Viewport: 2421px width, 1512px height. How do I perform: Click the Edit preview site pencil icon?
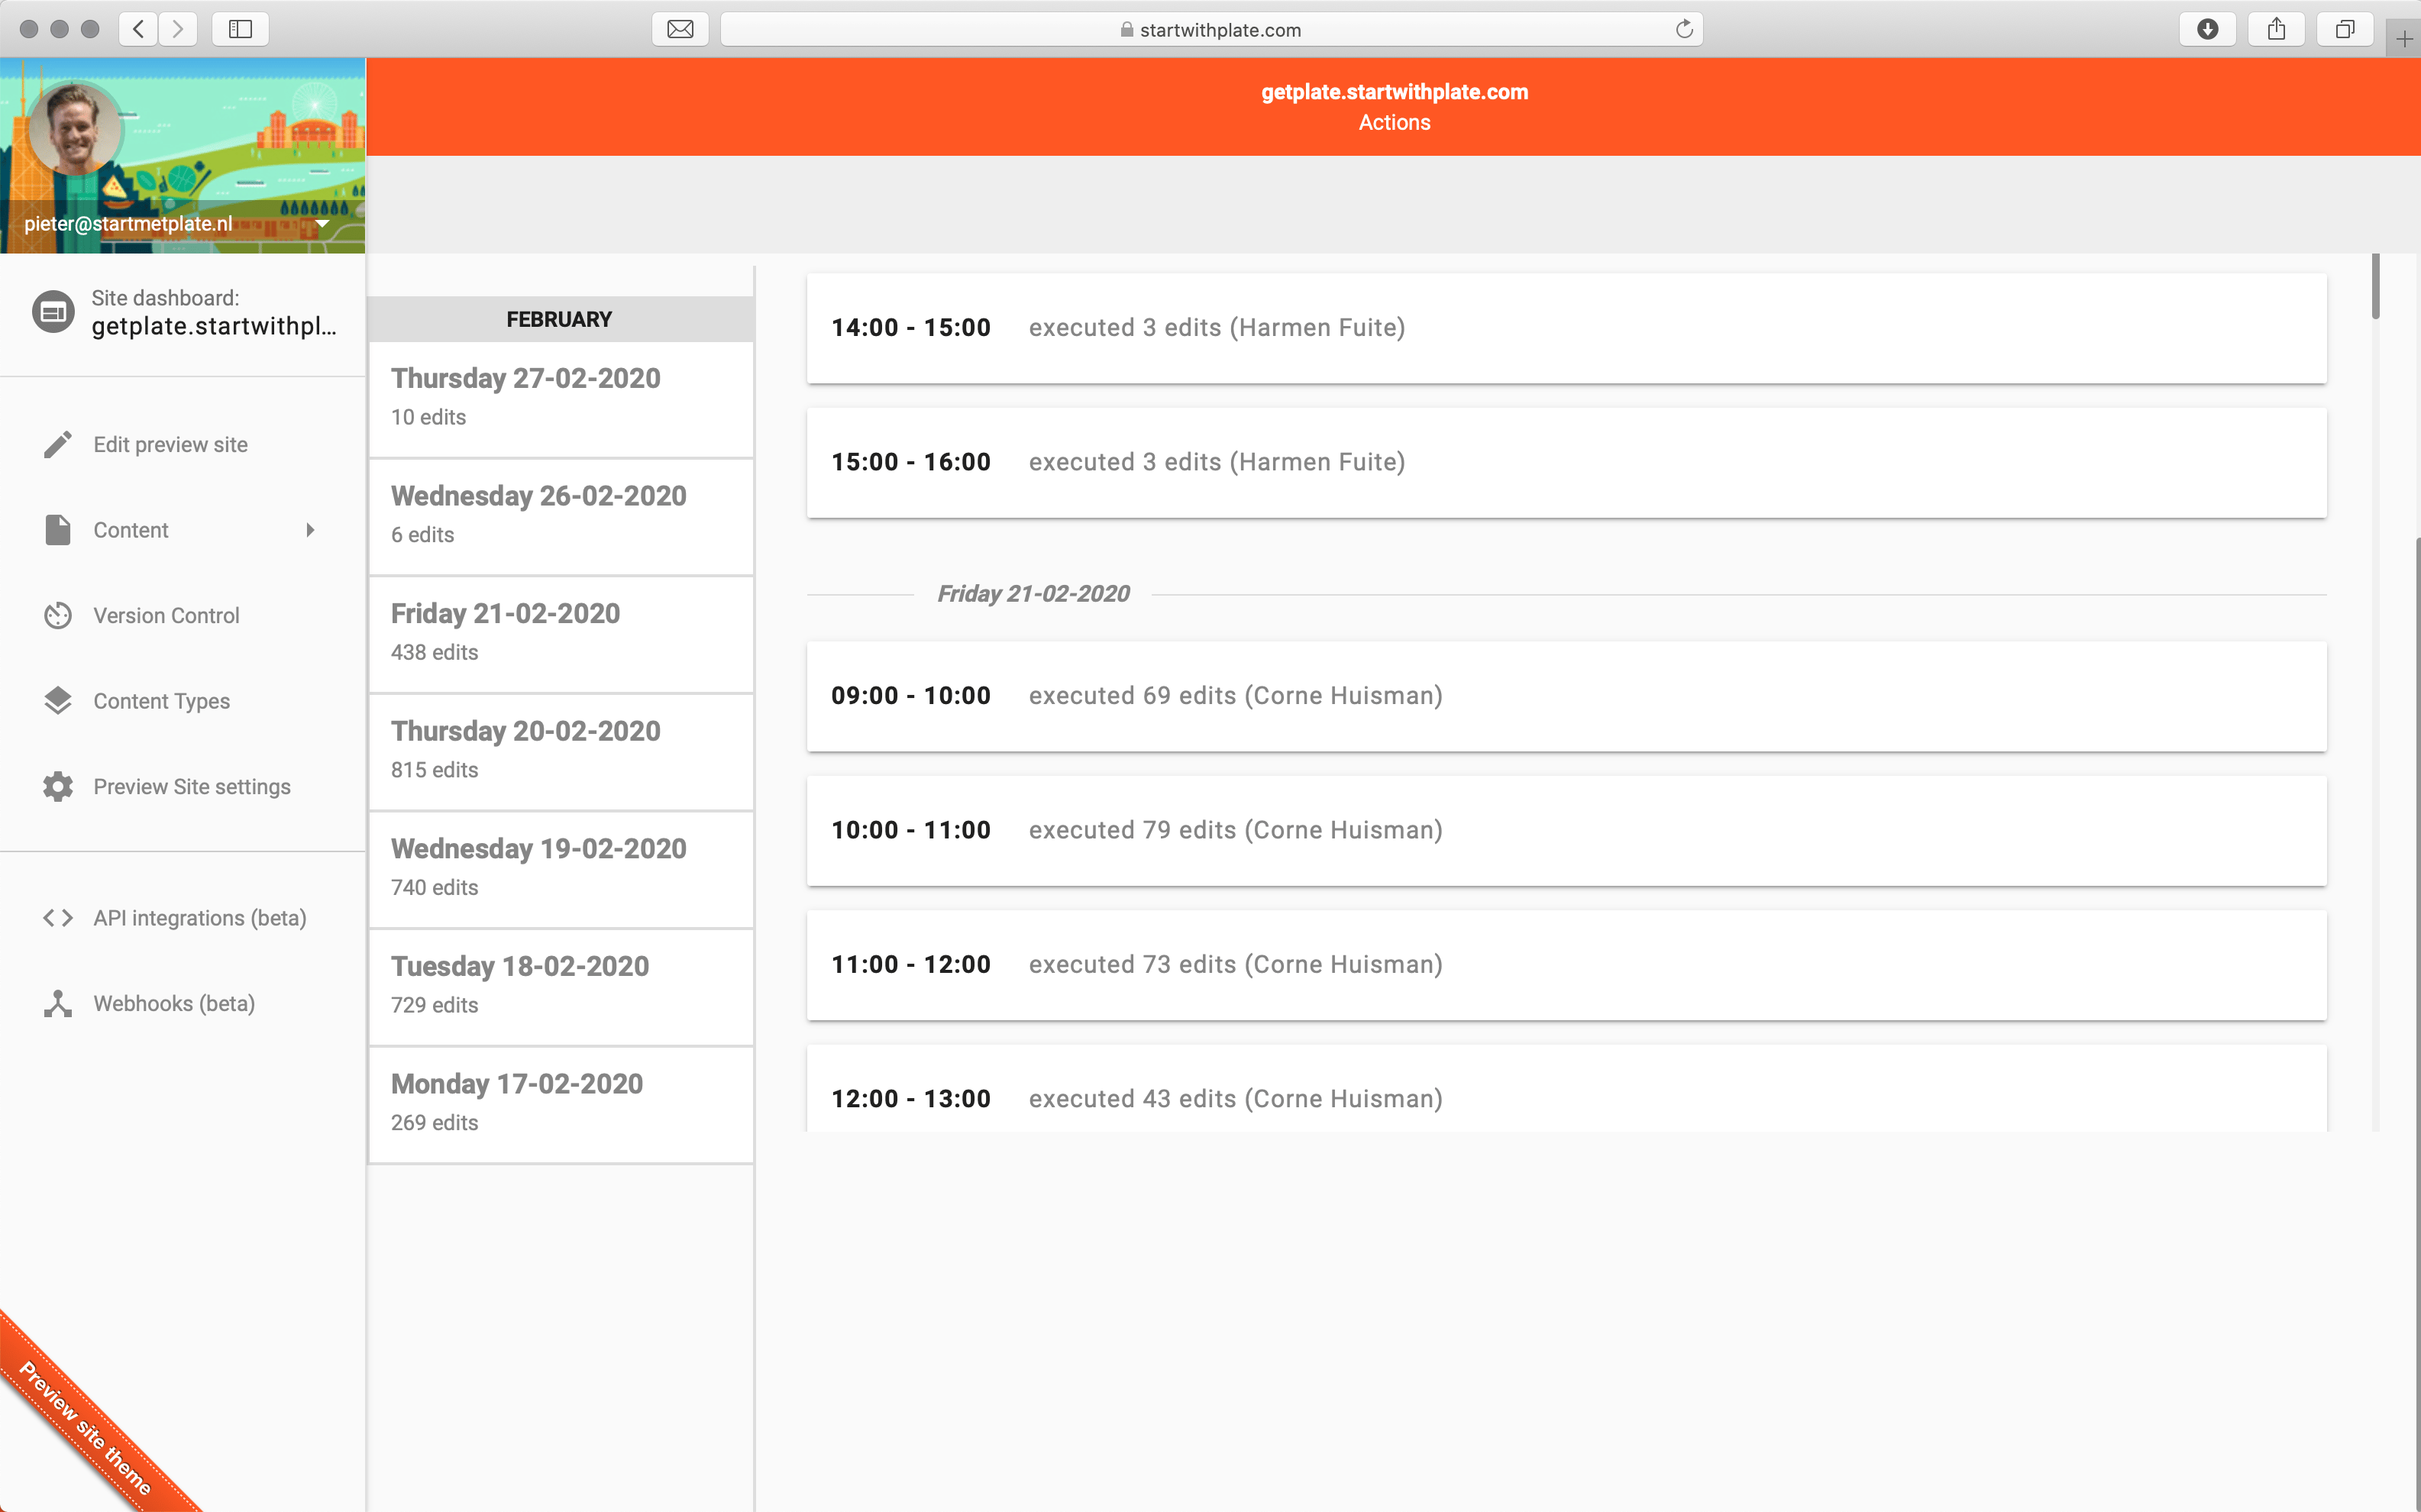pyautogui.click(x=58, y=444)
